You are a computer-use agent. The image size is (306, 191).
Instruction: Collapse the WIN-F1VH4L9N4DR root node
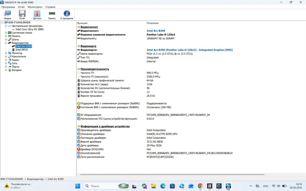(x=3, y=22)
